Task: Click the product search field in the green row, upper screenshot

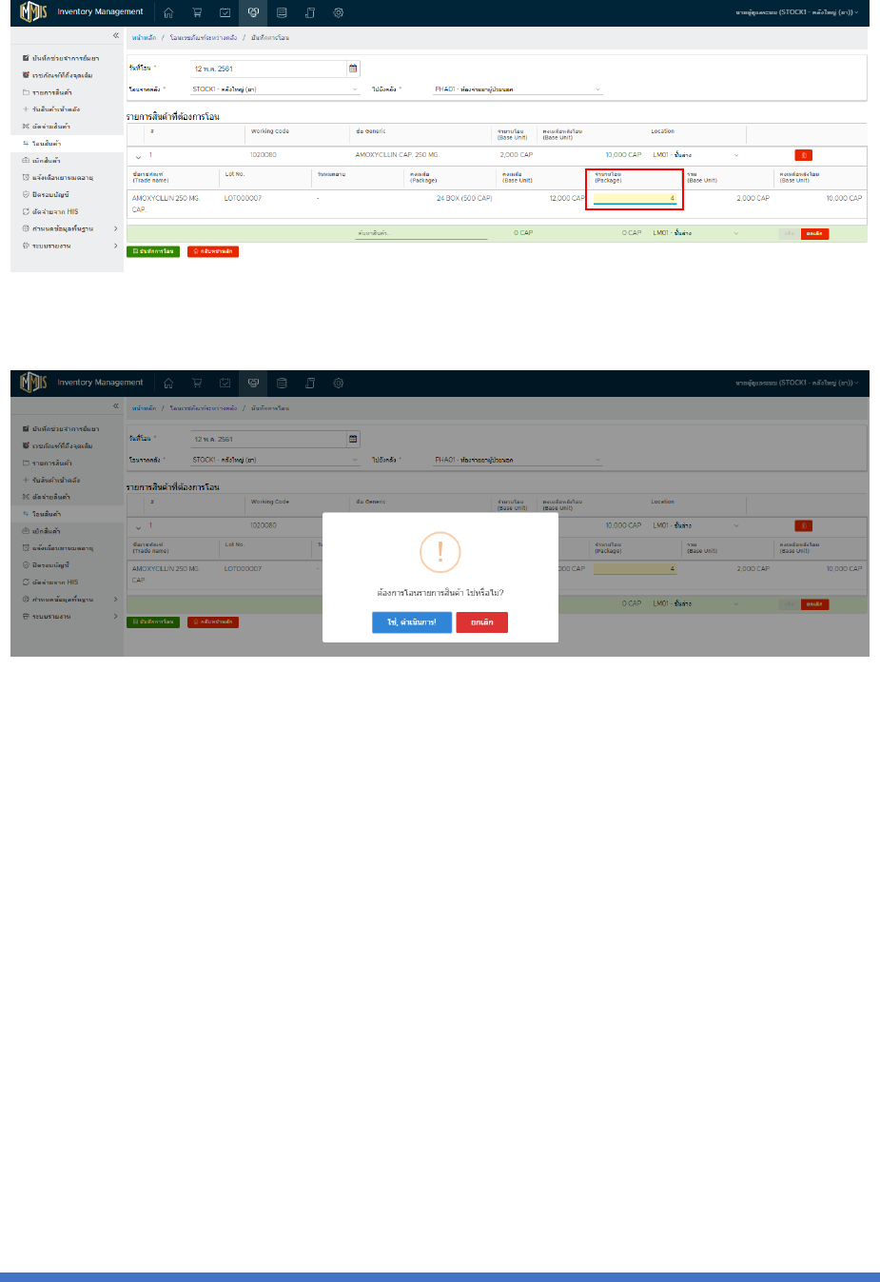Action: pos(421,233)
